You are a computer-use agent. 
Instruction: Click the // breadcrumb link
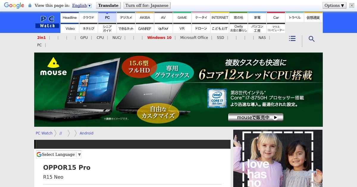tap(61, 133)
